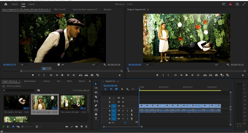Open the red warning alert icon
The height and width of the screenshot is (133, 248).
click(230, 4)
